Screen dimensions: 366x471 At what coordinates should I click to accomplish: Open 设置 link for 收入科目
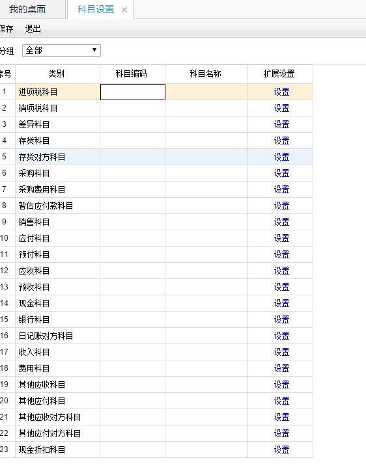(x=281, y=352)
